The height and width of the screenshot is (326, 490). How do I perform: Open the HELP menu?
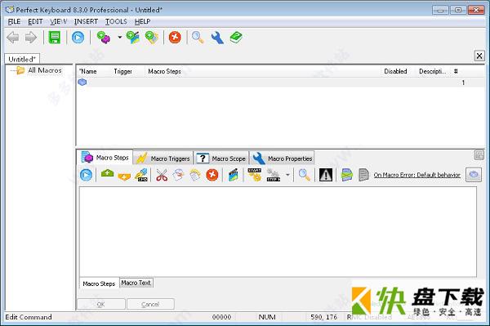(142, 21)
